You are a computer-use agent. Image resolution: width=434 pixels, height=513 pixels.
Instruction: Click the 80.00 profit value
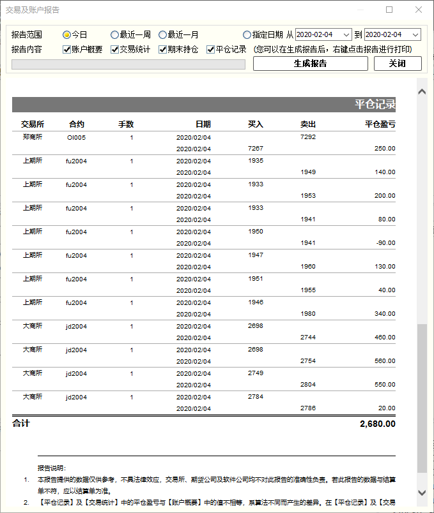pos(387,219)
